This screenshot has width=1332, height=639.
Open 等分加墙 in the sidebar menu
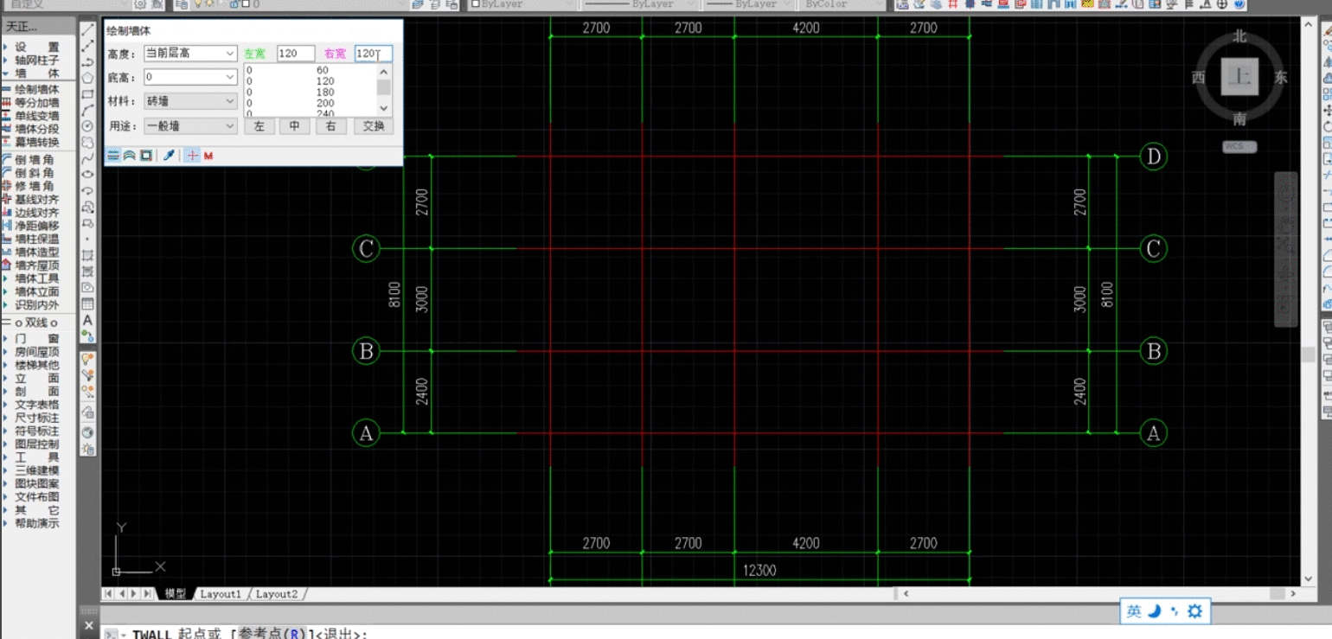click(36, 103)
